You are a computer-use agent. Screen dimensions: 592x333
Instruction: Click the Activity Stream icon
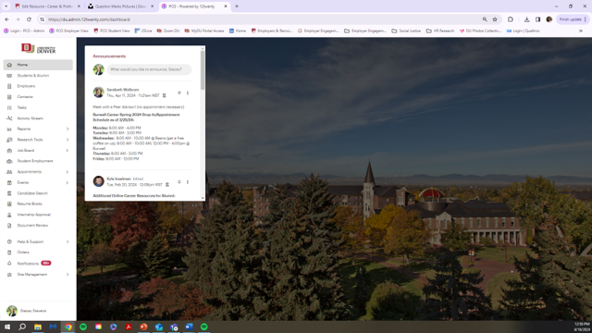(x=9, y=118)
